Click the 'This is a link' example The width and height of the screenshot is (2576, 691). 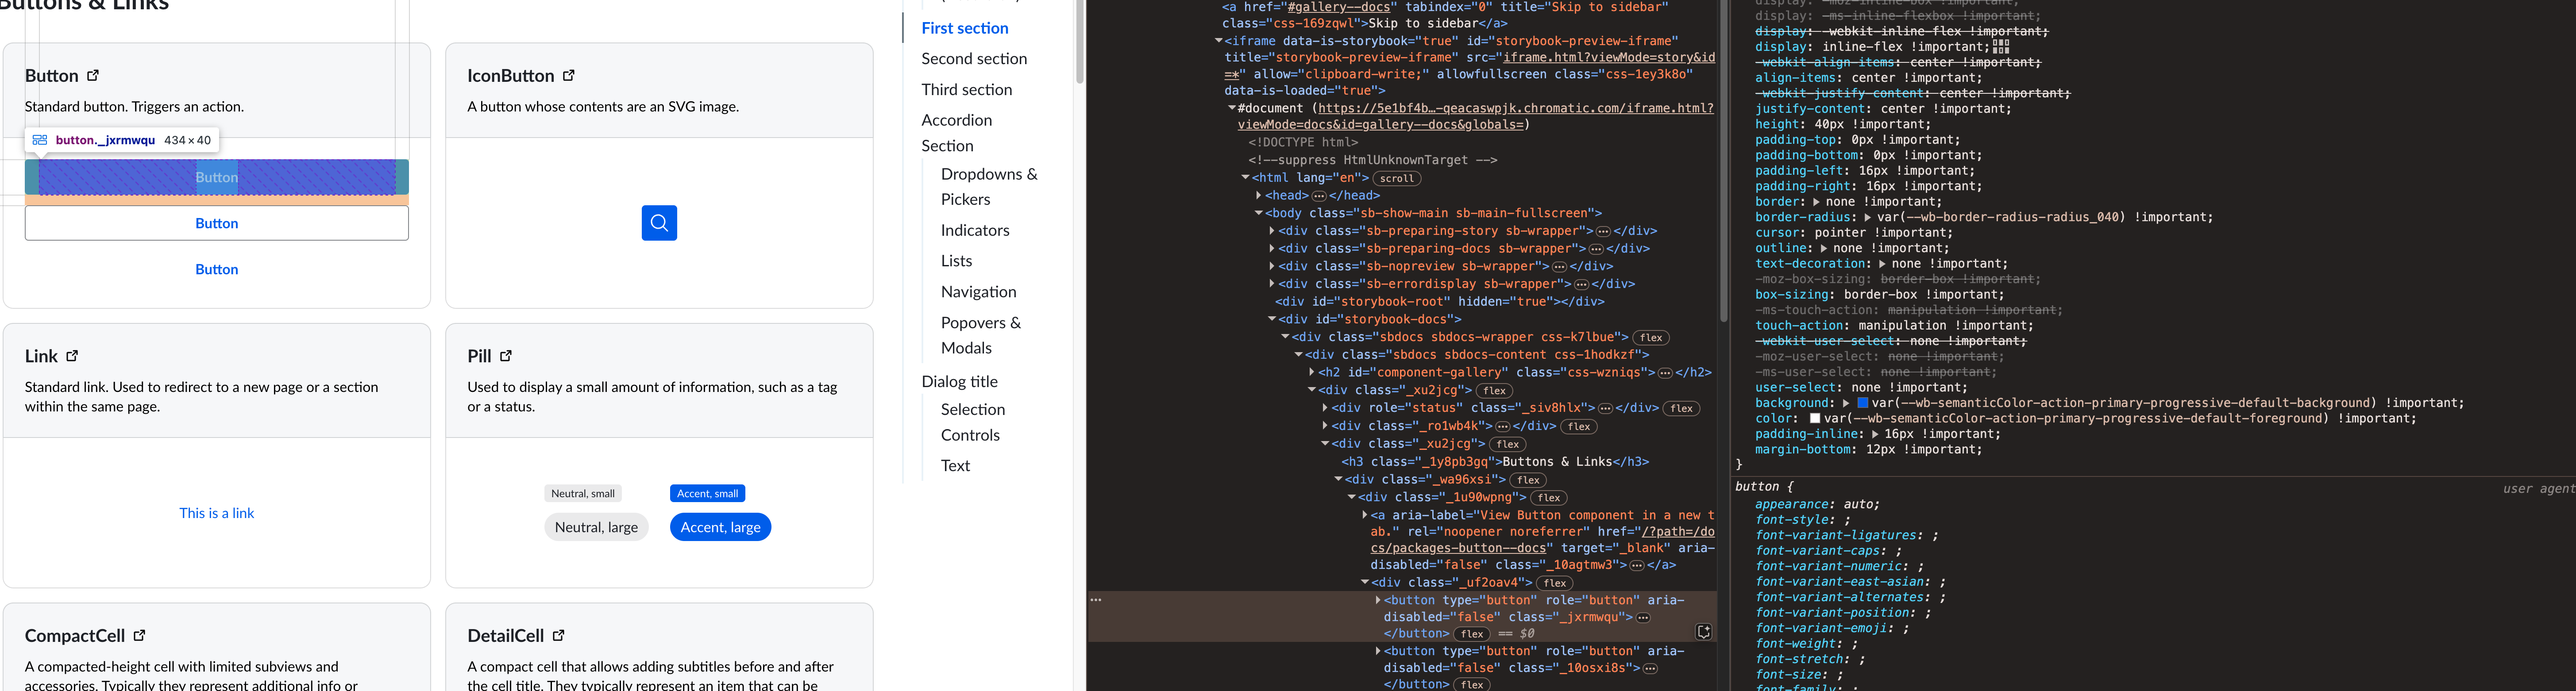tap(217, 513)
